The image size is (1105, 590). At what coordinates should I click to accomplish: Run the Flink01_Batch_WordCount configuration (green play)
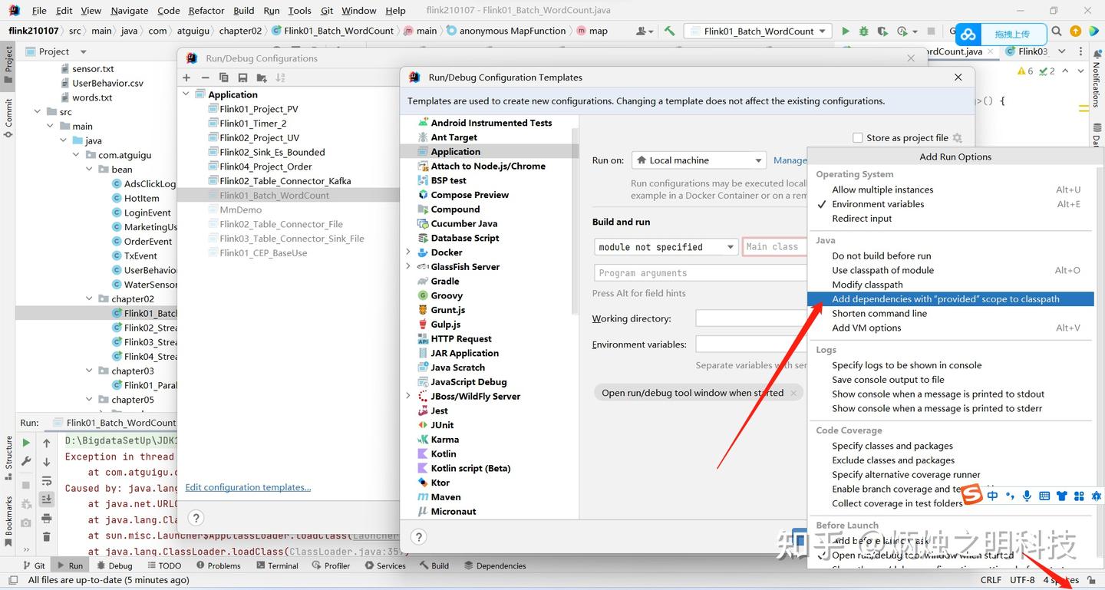coord(845,31)
